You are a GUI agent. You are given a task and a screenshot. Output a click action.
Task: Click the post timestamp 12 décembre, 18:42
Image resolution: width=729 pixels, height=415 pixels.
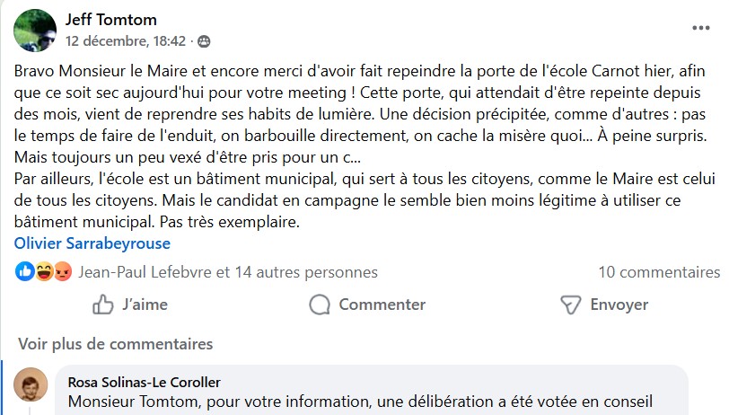pos(126,41)
